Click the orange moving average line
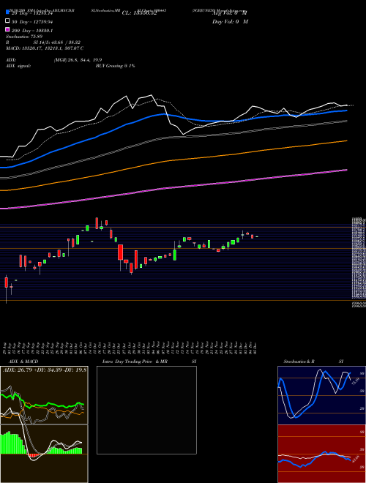This screenshot has height=483, width=366. click(x=173, y=160)
